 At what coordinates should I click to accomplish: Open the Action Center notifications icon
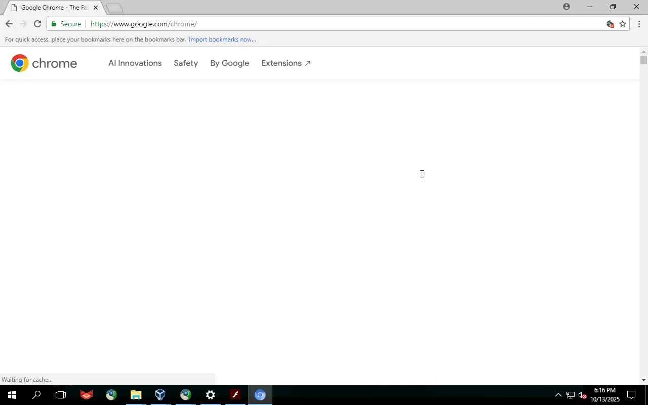(631, 395)
